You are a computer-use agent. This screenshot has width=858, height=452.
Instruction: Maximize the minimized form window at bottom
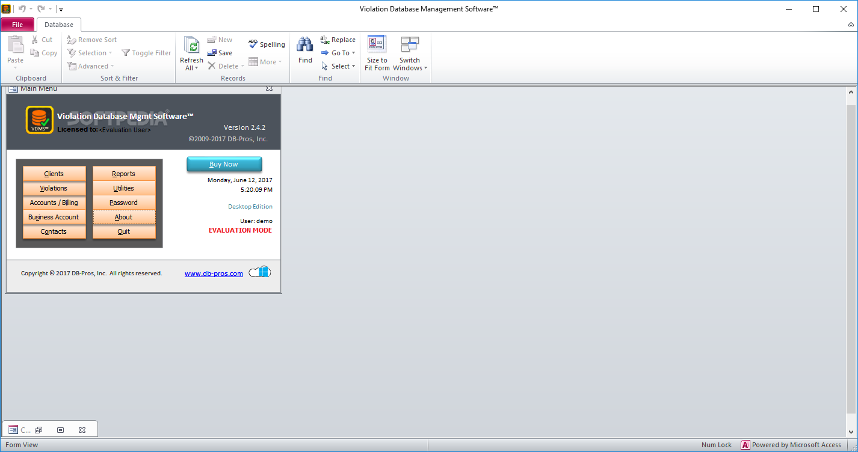pos(60,430)
